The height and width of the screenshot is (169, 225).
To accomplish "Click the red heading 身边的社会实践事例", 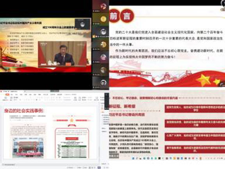I will (x=24, y=111).
